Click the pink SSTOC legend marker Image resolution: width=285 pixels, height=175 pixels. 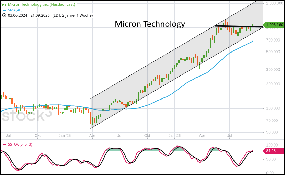tap(4, 145)
